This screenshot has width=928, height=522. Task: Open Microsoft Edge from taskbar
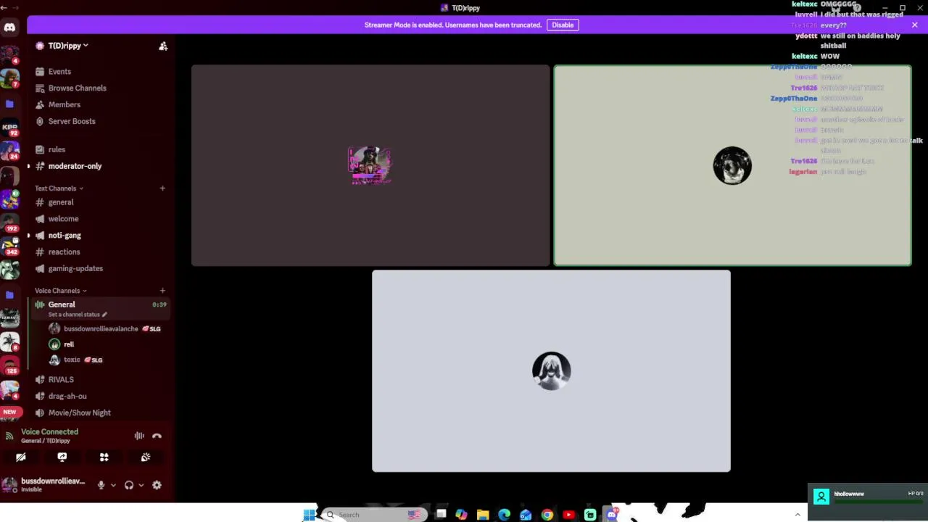(504, 515)
